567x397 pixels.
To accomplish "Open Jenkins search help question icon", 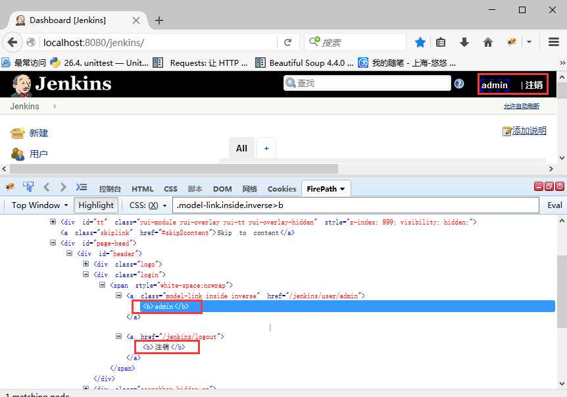I will 459,84.
